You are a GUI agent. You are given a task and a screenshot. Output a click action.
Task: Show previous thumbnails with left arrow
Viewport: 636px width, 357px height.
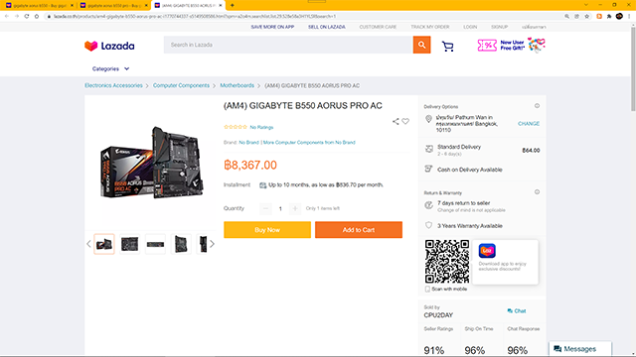click(88, 244)
